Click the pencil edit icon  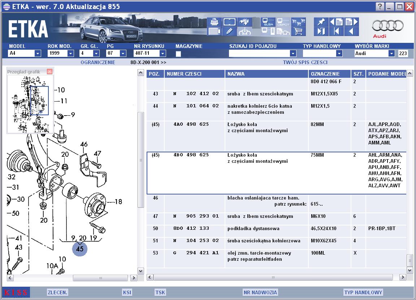(x=229, y=31)
